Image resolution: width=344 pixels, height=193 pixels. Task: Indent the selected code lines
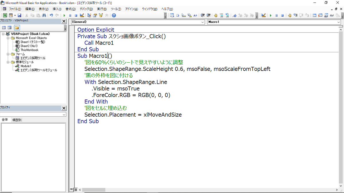click(203, 15)
